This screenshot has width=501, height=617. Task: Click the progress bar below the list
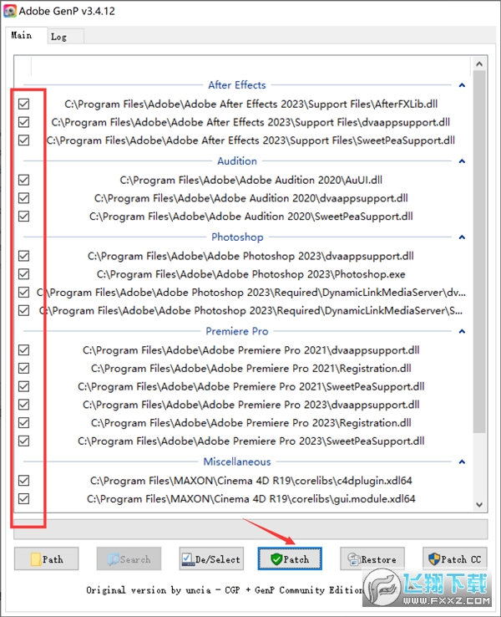coord(250,529)
